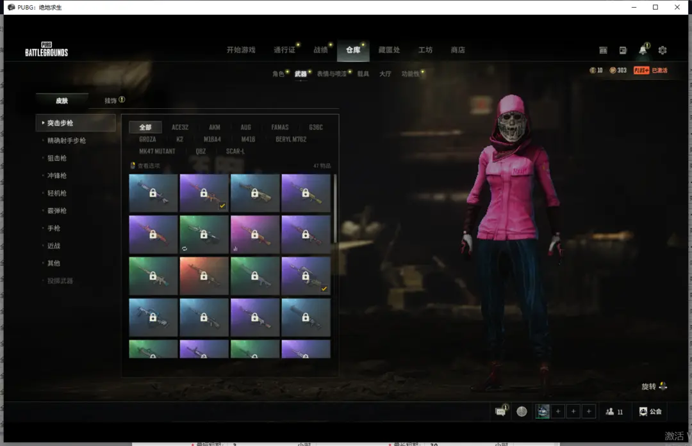
Task: Filter skins by M416
Action: 248,139
